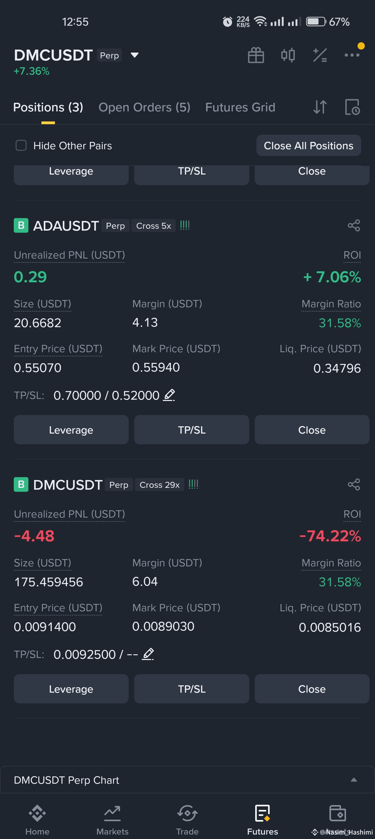The width and height of the screenshot is (375, 839).
Task: Open the candlestick chart icon
Action: 288,55
